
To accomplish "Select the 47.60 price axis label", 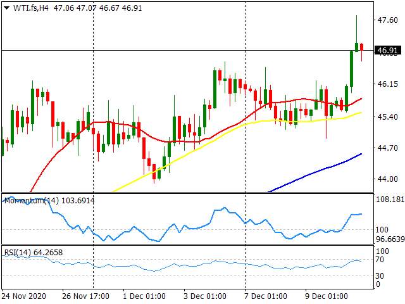I will [x=387, y=20].
